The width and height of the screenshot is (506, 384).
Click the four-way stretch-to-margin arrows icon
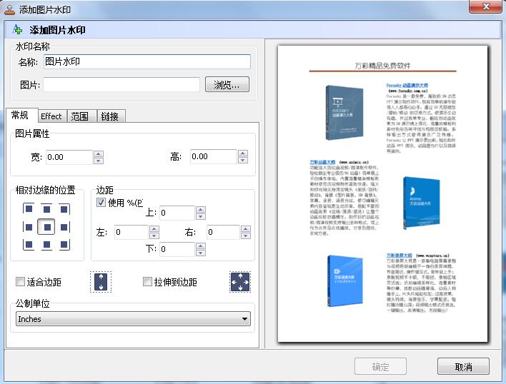point(239,282)
